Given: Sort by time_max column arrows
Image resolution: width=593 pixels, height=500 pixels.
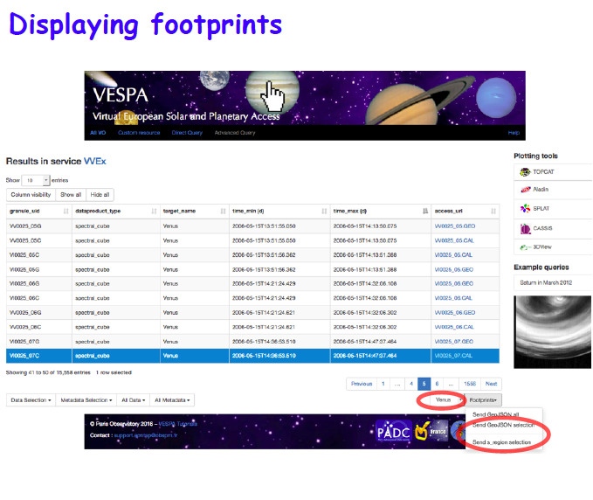Looking at the screenshot, I should [425, 212].
